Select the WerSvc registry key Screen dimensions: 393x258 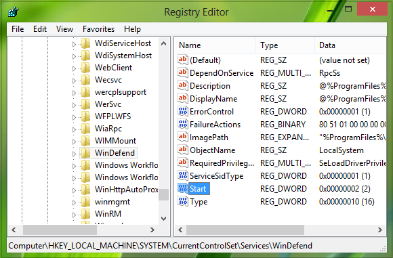click(x=108, y=104)
